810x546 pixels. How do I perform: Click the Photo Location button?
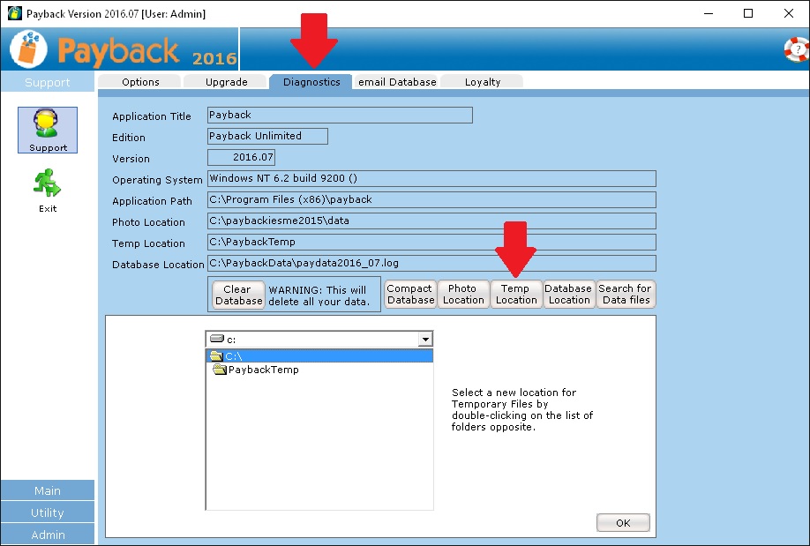pos(463,295)
